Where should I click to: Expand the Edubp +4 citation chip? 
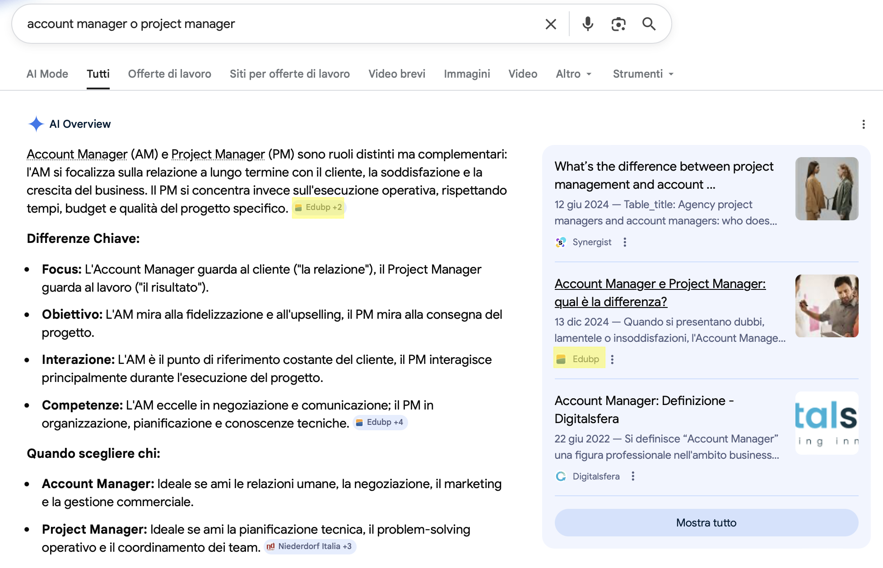pyautogui.click(x=380, y=422)
